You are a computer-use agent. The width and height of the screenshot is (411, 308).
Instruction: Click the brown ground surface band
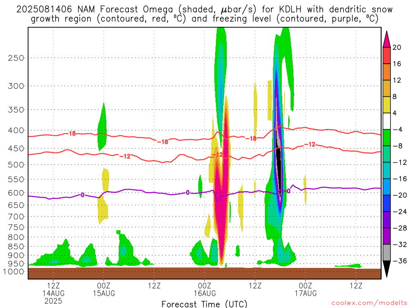pyautogui.click(x=204, y=273)
